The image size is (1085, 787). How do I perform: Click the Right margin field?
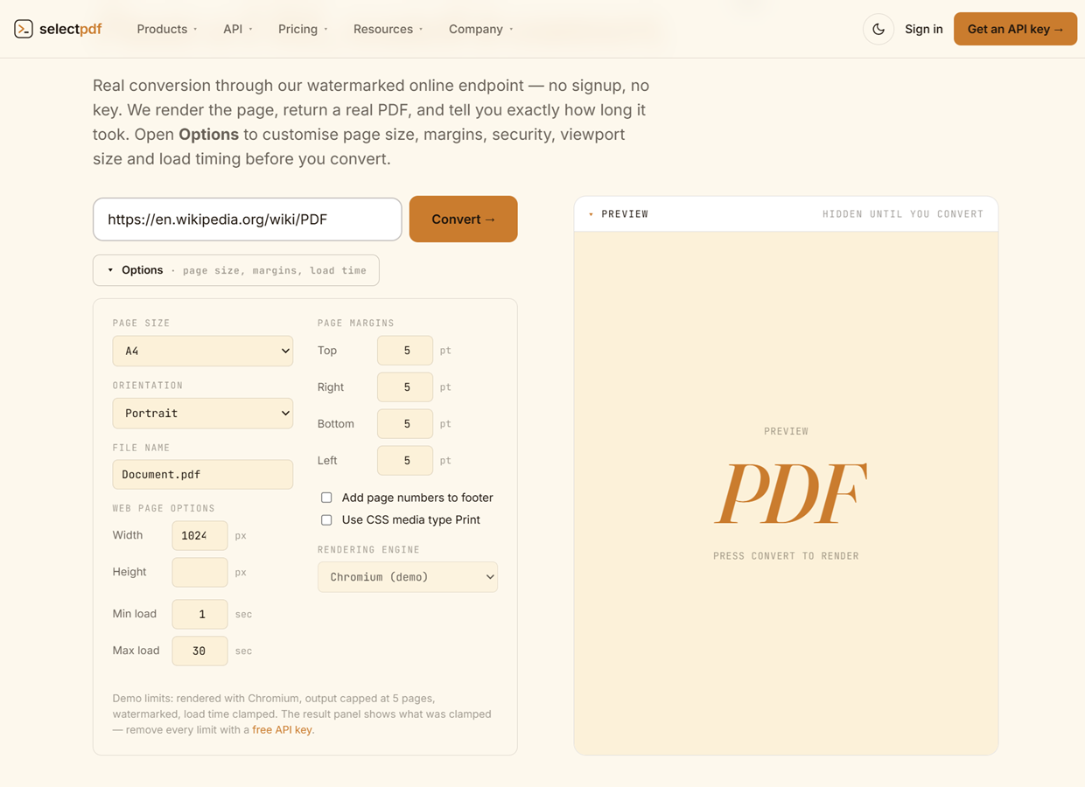[x=405, y=387]
